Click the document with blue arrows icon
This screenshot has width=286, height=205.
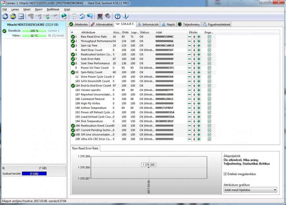coord(82,17)
